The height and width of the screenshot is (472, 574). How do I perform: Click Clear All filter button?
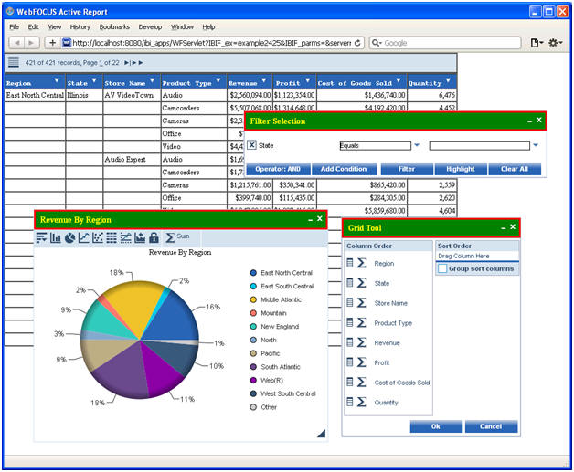click(515, 169)
